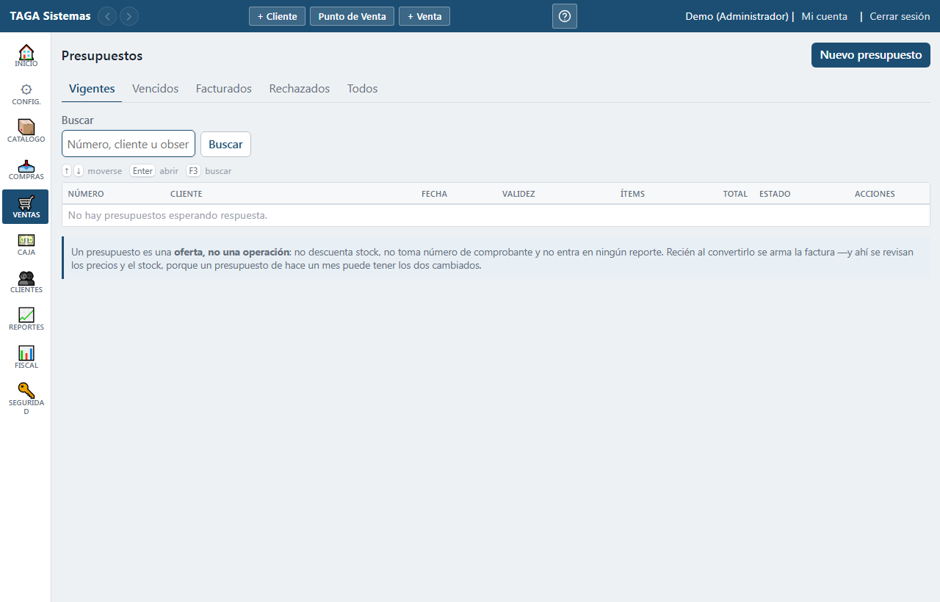The width and height of the screenshot is (940, 602).
Task: Click the ESTADO column header
Action: click(775, 194)
